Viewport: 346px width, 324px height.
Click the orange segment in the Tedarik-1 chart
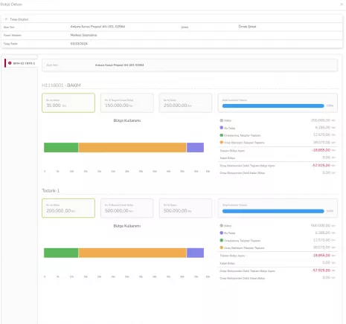pos(132,253)
